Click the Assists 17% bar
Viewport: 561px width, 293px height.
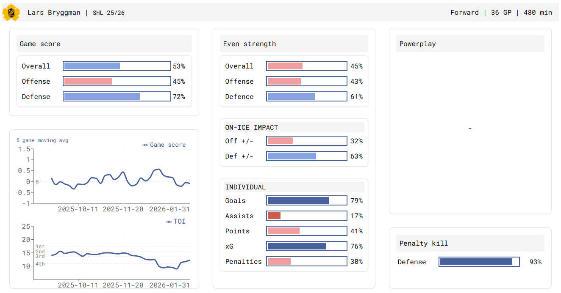(x=306, y=216)
